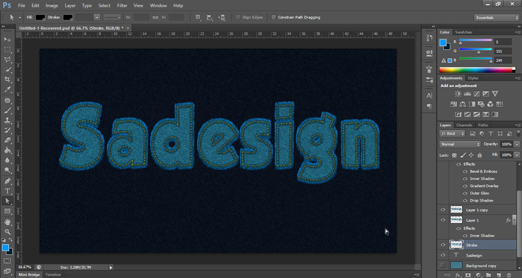522x278 pixels.
Task: Hide the Layer 1 copy layer
Action: click(443, 210)
